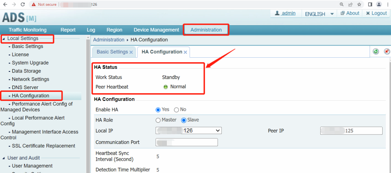The height and width of the screenshot is (173, 391).
Task: Click the Logout link
Action: tap(376, 13)
